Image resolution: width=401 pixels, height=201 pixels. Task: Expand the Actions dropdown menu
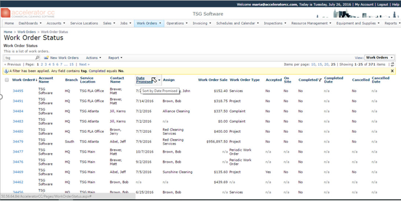tap(94, 58)
